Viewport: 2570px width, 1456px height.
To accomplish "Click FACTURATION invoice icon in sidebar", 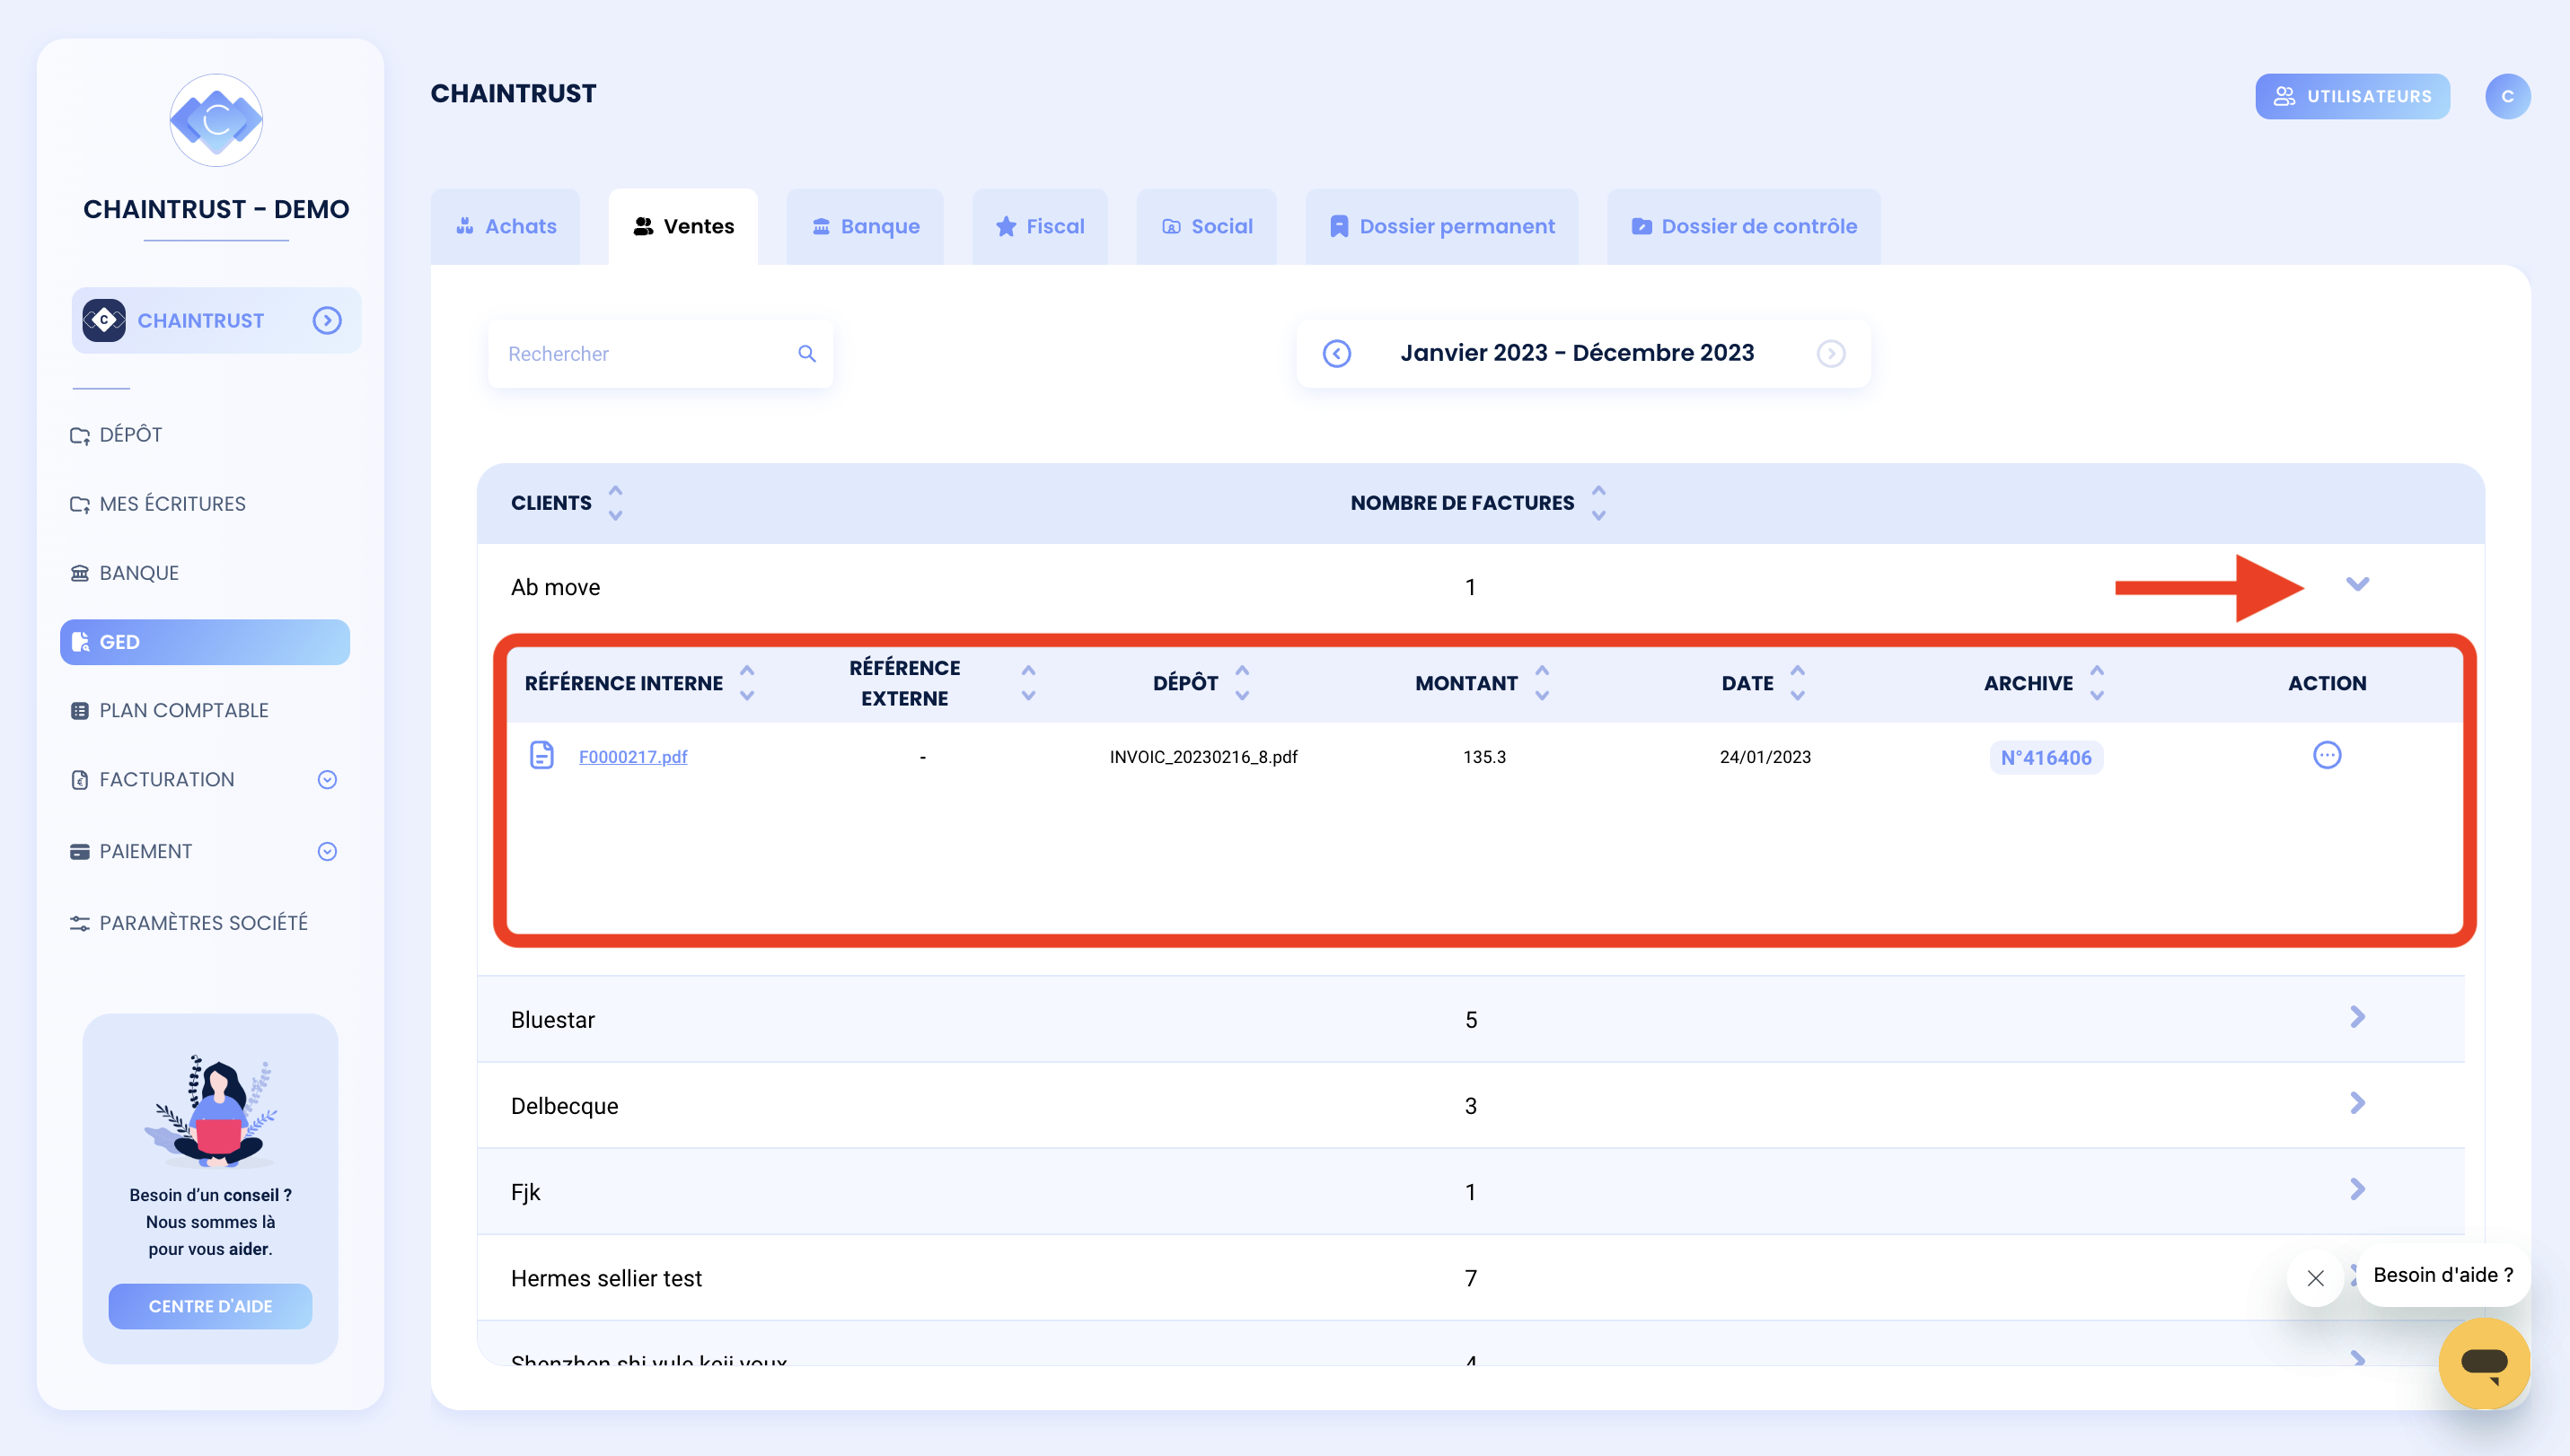I will (79, 780).
